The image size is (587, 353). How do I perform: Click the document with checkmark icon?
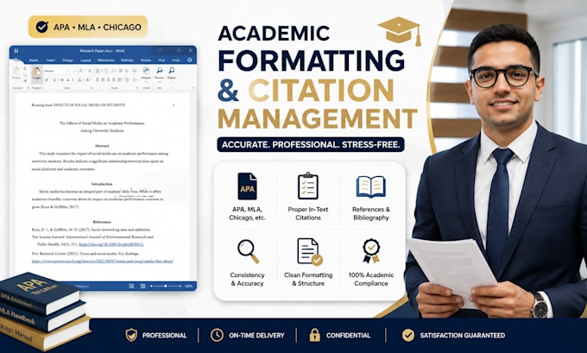pyautogui.click(x=310, y=251)
